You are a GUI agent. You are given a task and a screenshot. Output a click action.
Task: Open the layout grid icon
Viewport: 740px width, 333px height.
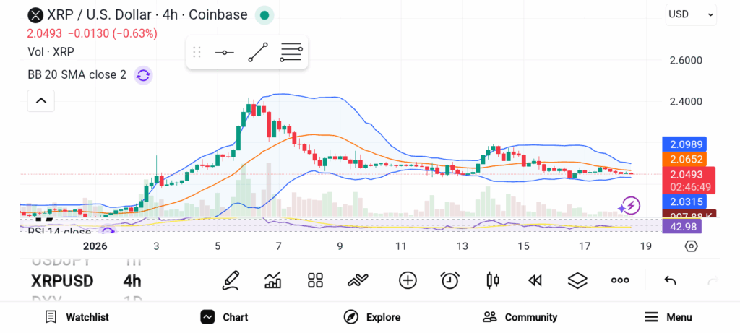(x=315, y=280)
